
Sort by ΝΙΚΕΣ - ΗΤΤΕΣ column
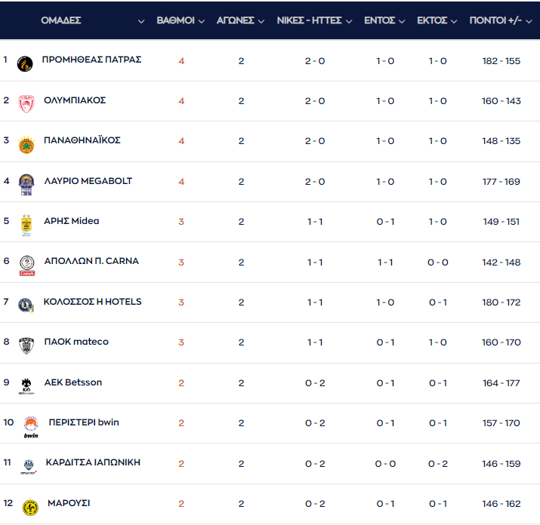pos(314,20)
